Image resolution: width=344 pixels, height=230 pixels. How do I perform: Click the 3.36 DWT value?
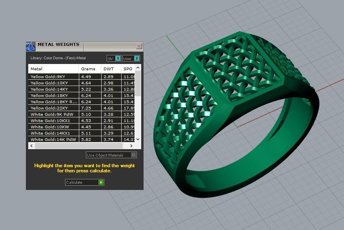[x=108, y=89]
